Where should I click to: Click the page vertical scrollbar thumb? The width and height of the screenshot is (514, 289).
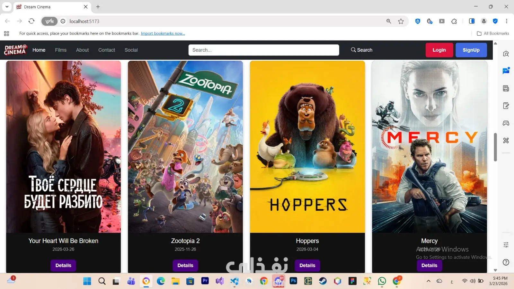[x=495, y=147]
